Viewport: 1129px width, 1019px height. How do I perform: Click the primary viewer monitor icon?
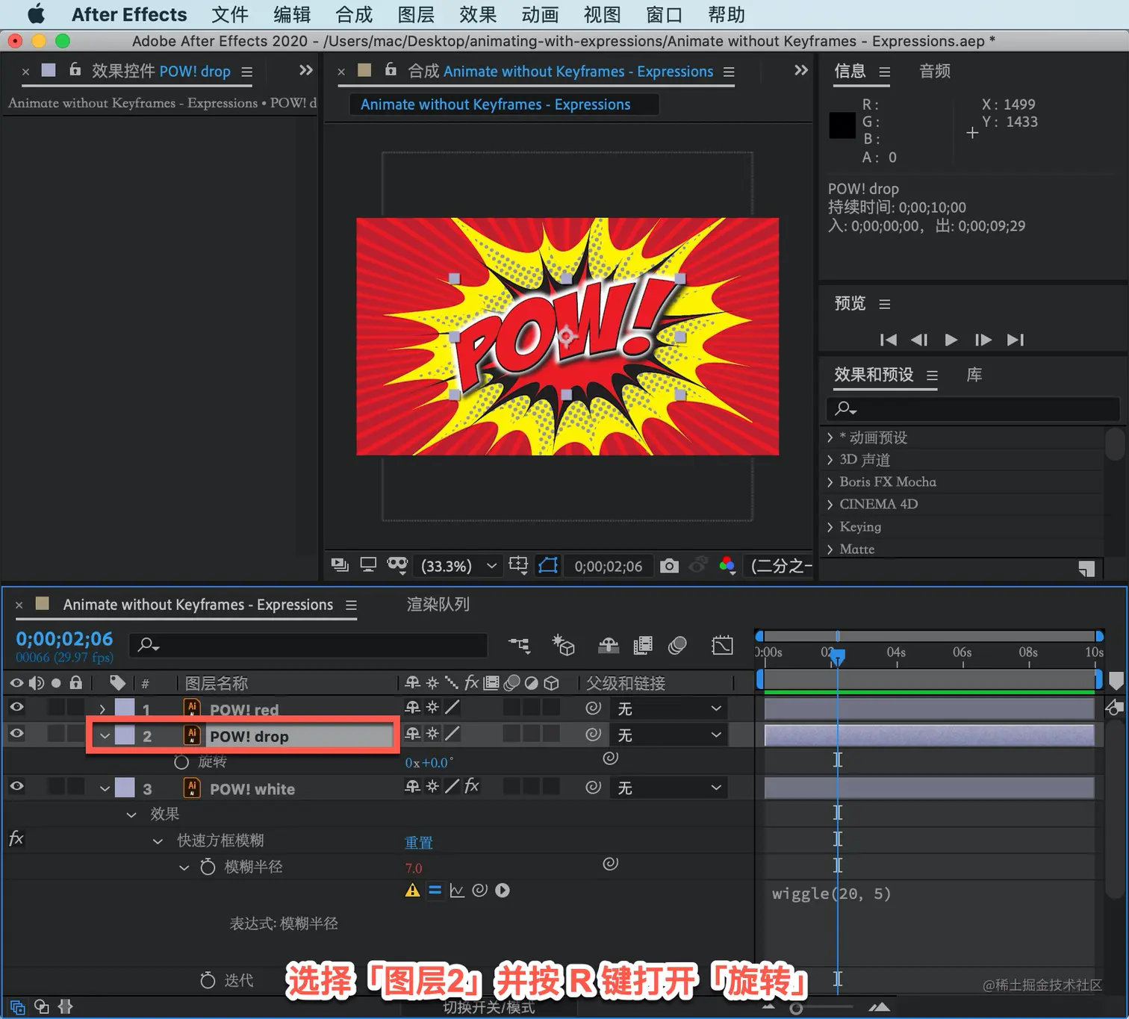[x=368, y=564]
